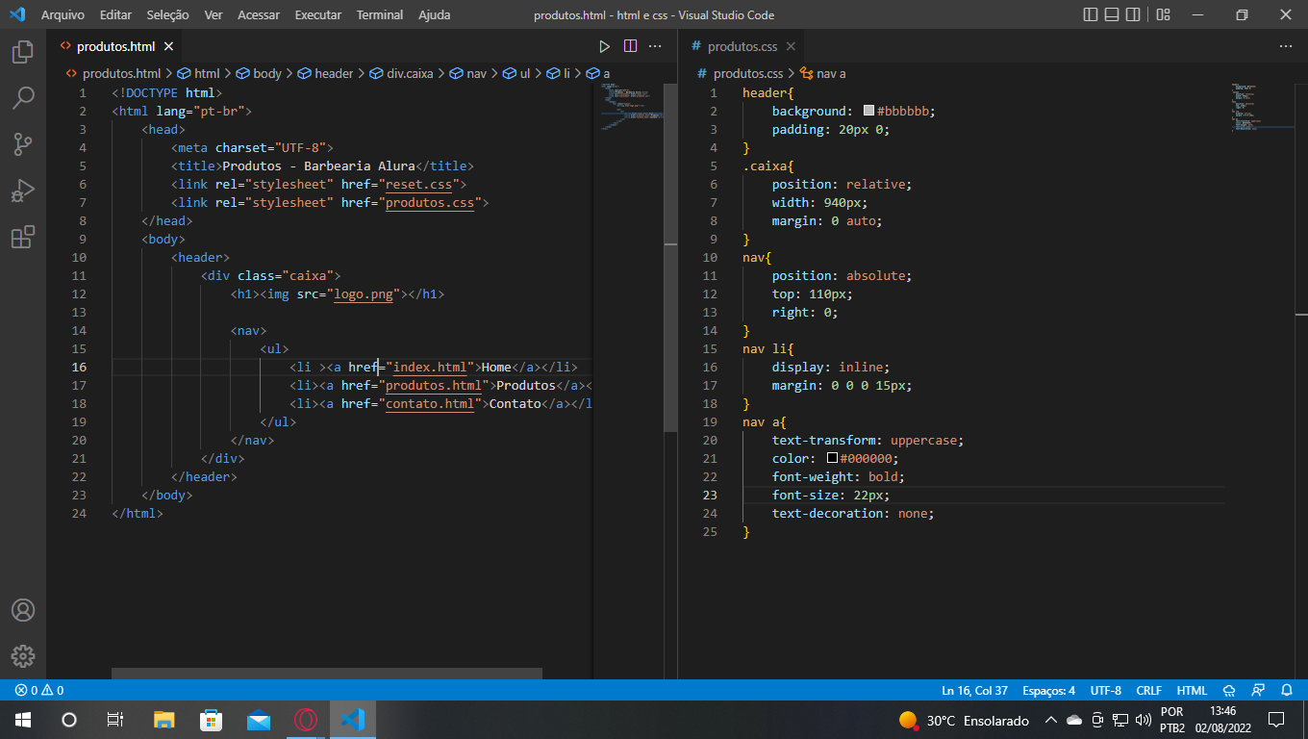Click the VS Code logo in title bar

click(16, 14)
